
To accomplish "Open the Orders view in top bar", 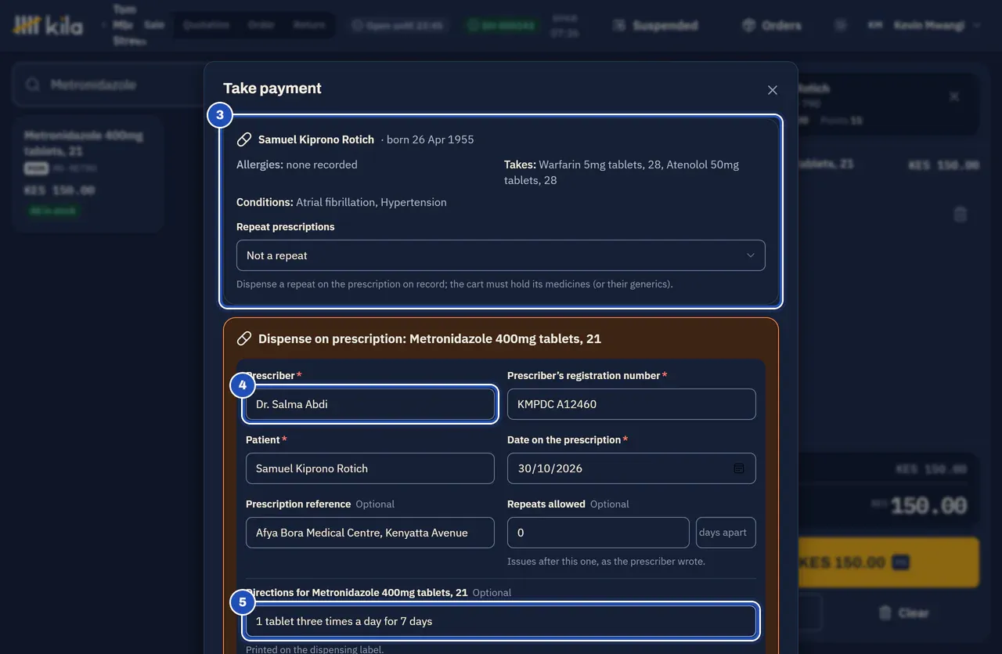I will click(x=772, y=26).
